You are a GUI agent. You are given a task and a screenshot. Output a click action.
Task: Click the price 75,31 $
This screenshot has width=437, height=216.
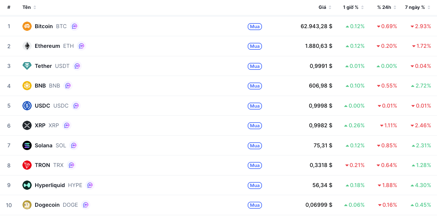click(323, 145)
